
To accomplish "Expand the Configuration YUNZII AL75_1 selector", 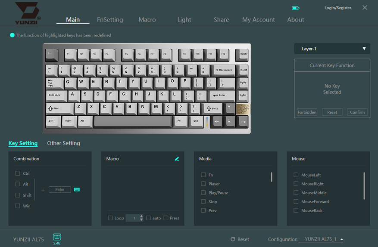I will [x=321, y=239].
